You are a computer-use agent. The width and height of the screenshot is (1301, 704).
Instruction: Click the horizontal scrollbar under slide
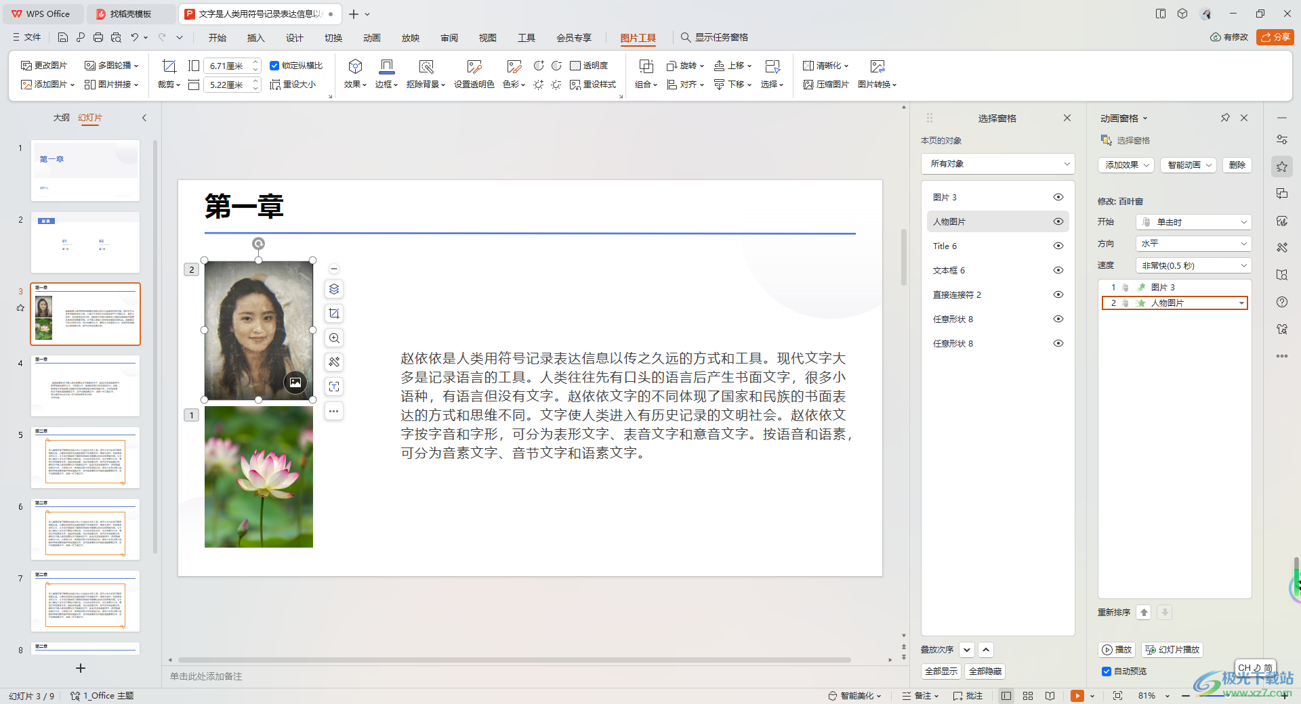pos(514,659)
